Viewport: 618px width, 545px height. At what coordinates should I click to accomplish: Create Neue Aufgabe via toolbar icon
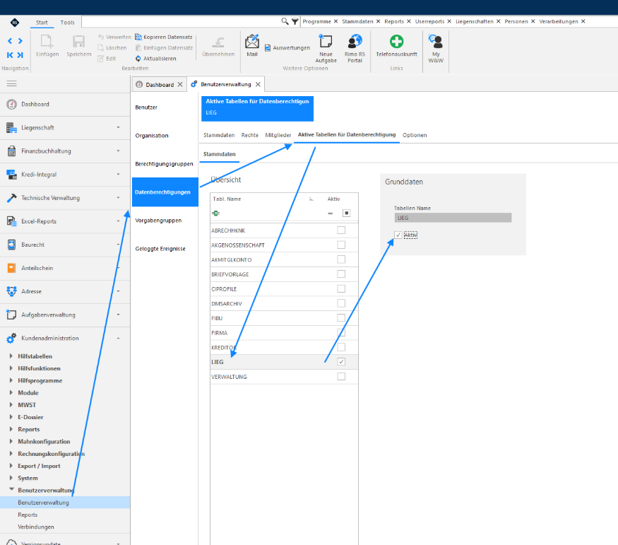click(x=326, y=41)
